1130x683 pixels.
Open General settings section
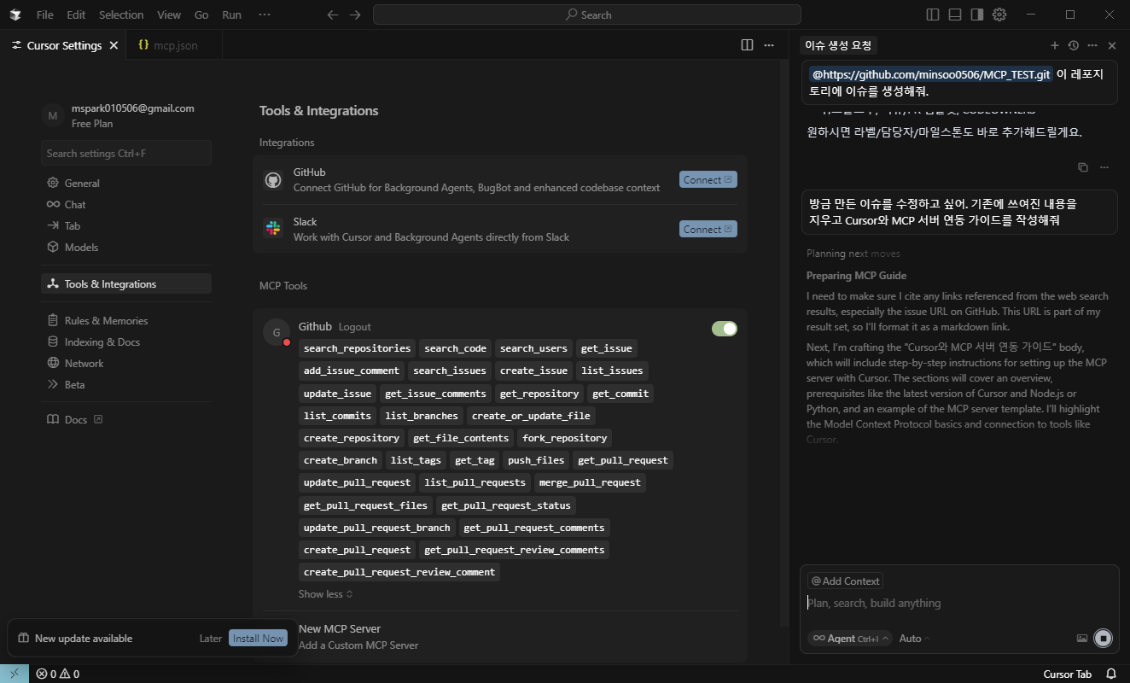pyautogui.click(x=126, y=183)
